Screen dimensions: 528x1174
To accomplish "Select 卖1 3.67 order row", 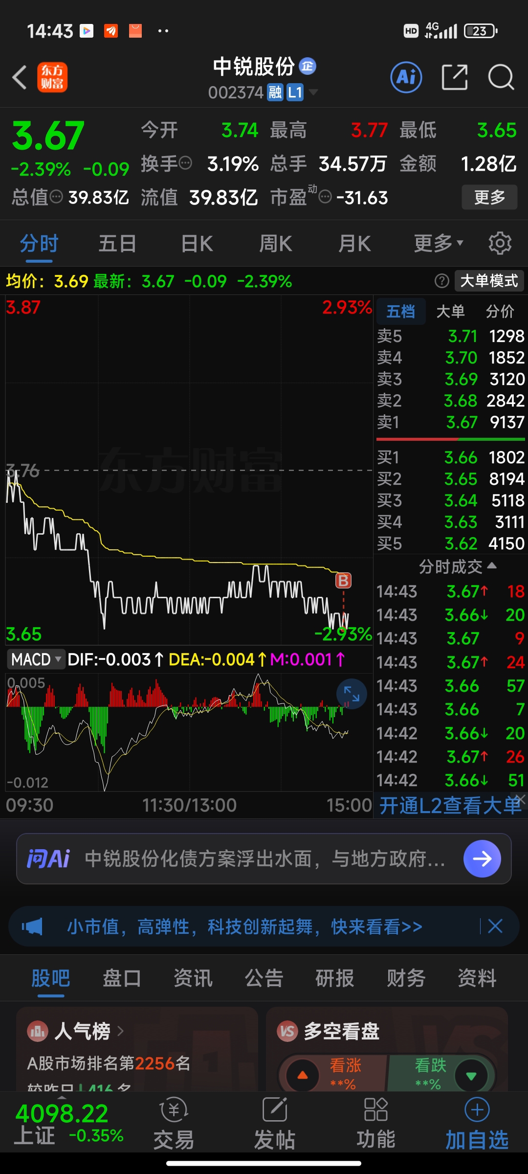I will click(x=451, y=422).
